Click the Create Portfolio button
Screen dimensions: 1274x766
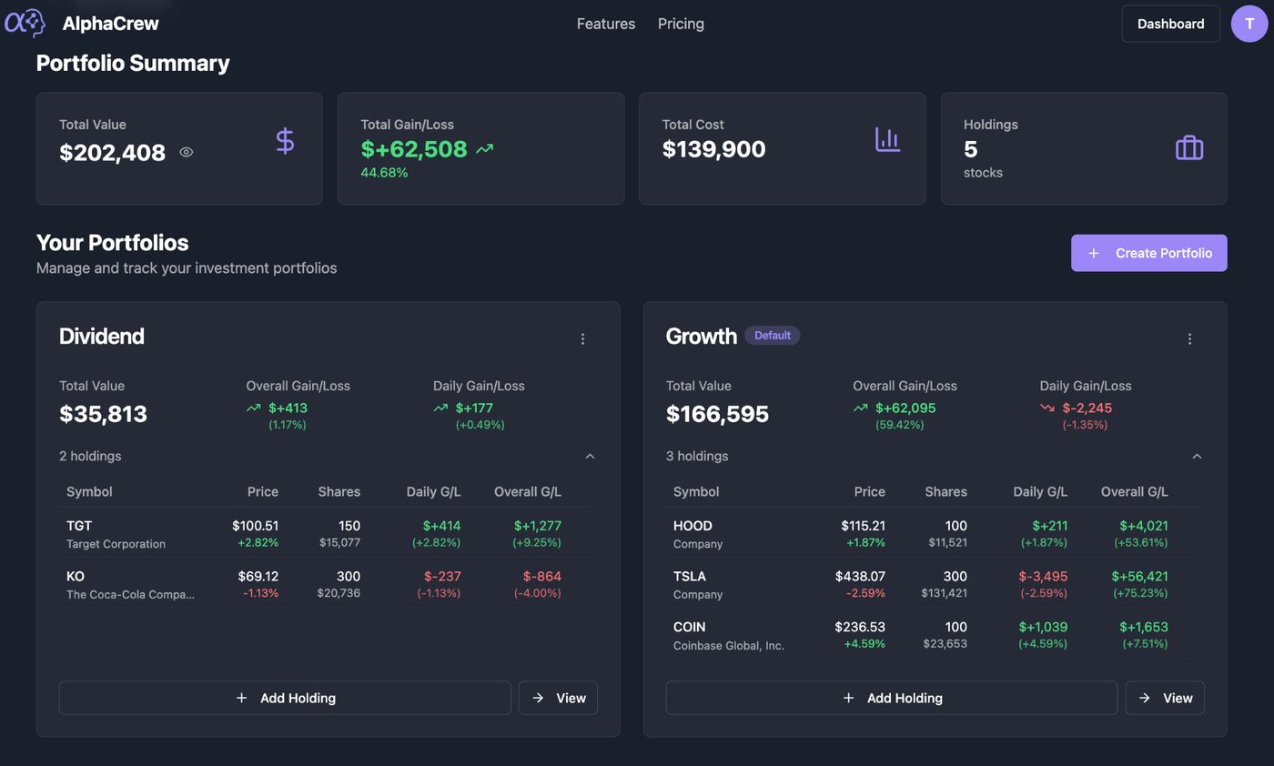pos(1148,253)
